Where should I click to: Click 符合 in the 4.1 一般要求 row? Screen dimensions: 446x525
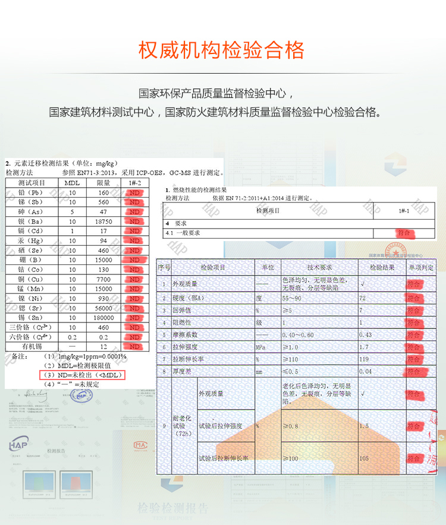(404, 233)
